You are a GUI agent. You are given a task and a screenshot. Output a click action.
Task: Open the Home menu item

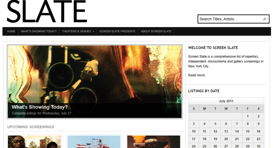(11, 31)
